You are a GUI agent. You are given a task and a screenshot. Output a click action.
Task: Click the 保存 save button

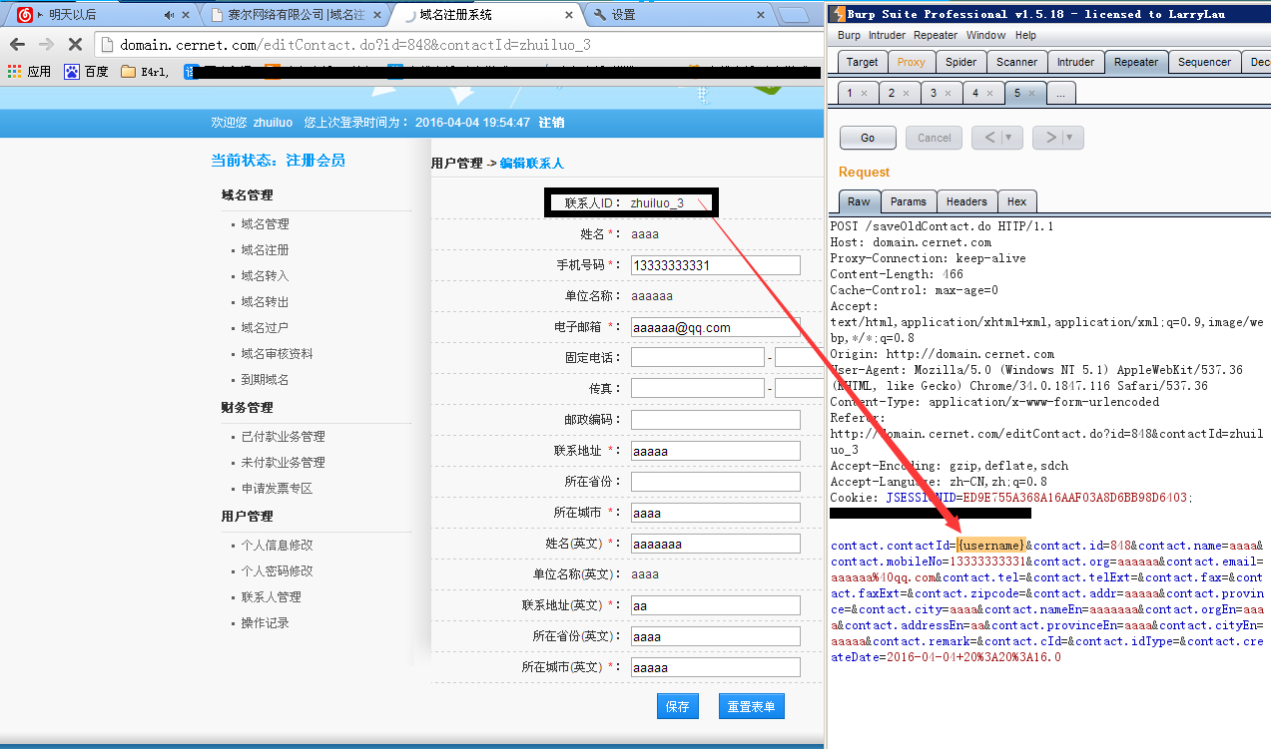(677, 706)
